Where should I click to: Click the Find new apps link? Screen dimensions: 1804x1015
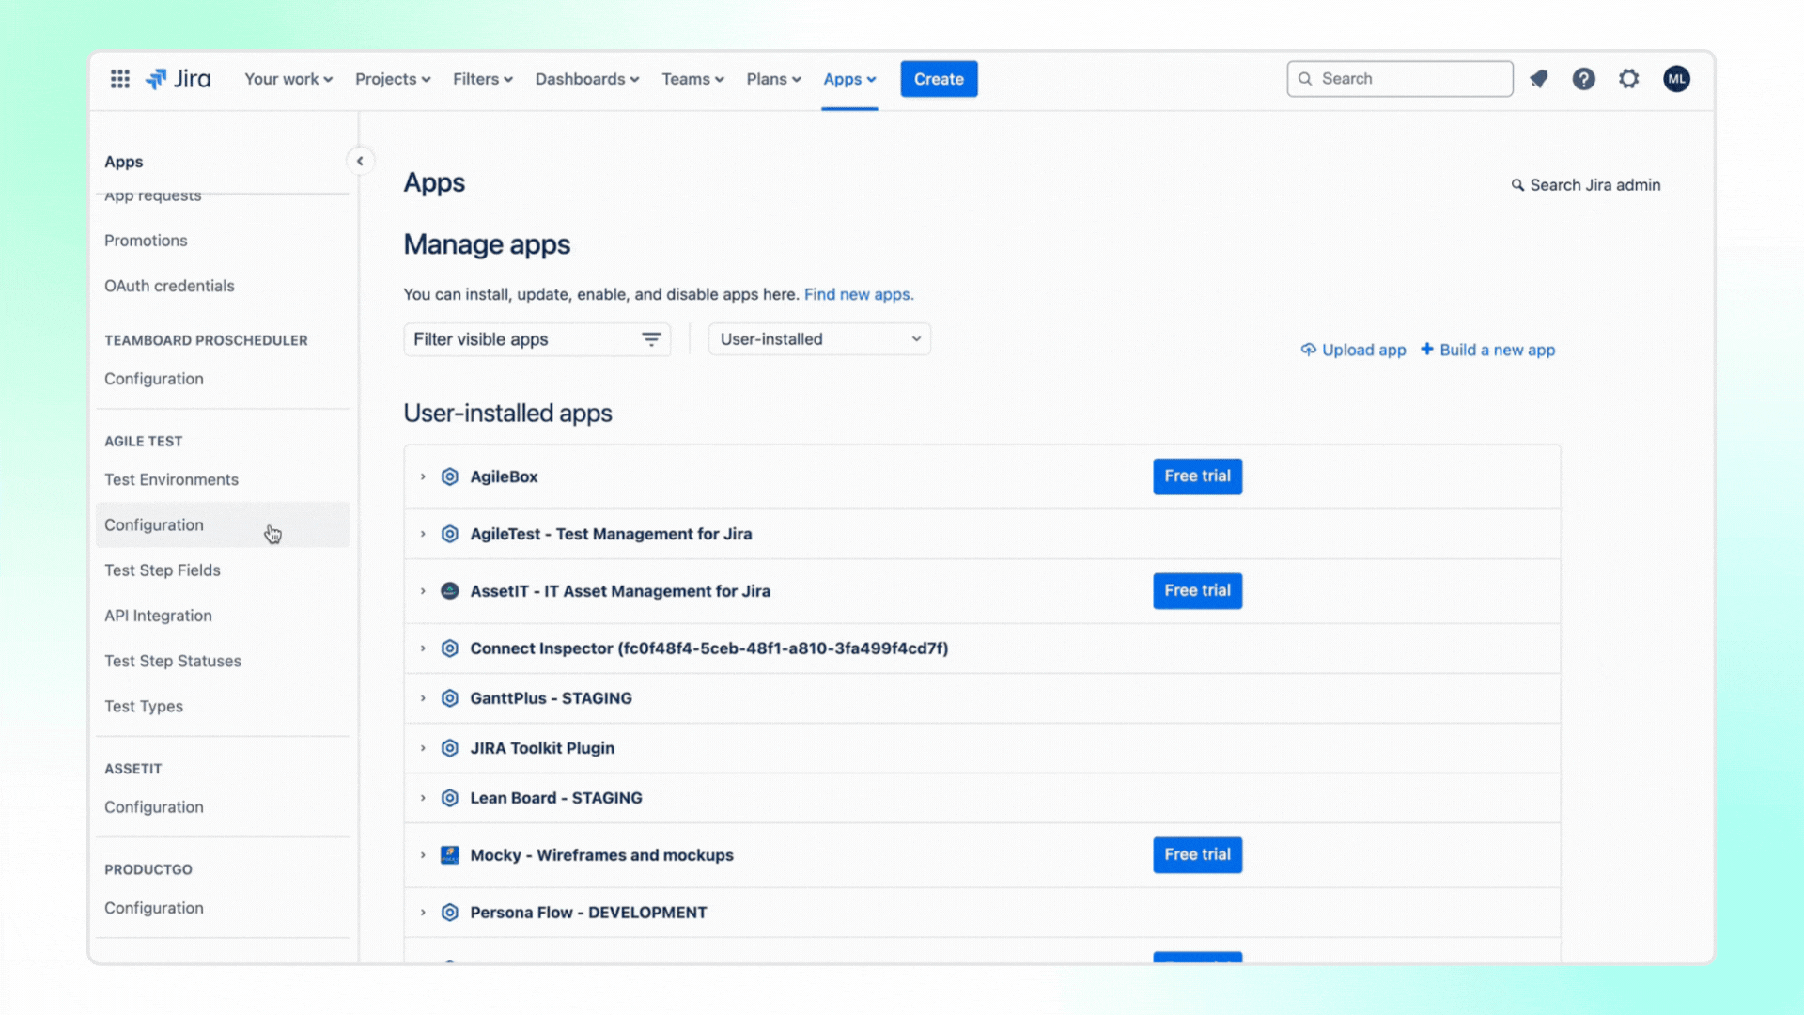[x=858, y=294]
